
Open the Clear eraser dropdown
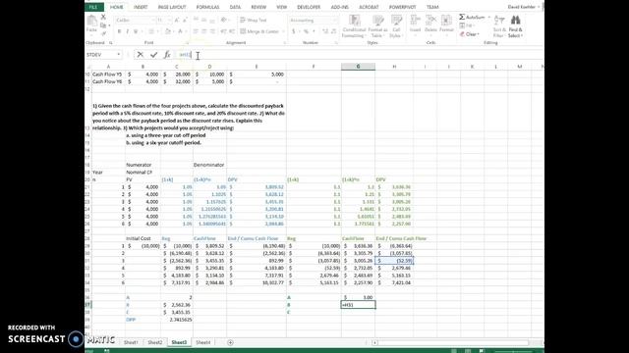click(470, 34)
